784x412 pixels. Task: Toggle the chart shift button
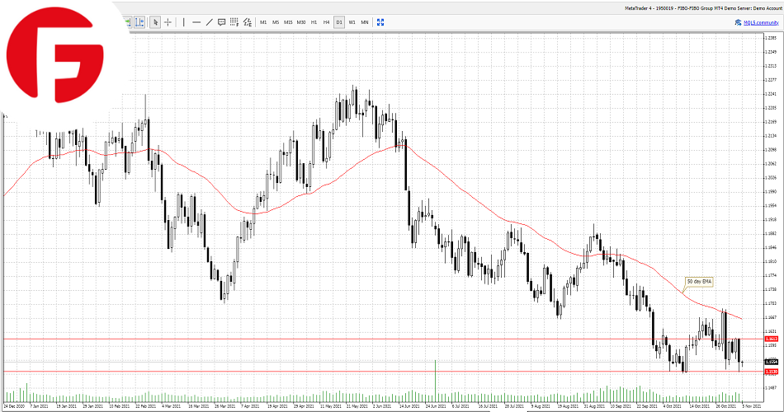(x=139, y=22)
